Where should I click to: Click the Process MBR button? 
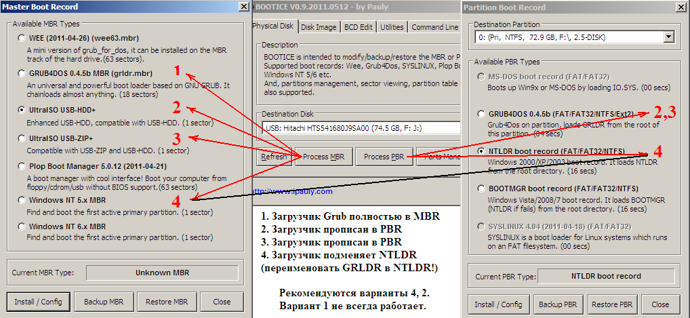click(323, 157)
